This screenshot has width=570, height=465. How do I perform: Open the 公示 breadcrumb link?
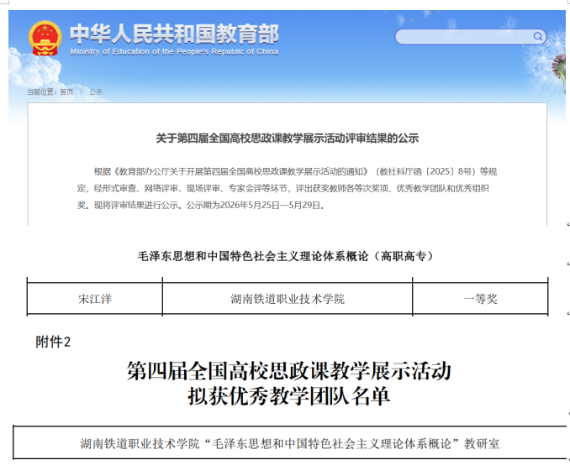point(96,91)
